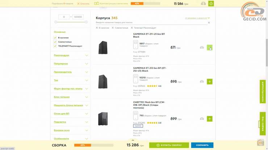
Task: Open builds-count icon for GAMEMAX ET-212
Action: [x=135, y=79]
